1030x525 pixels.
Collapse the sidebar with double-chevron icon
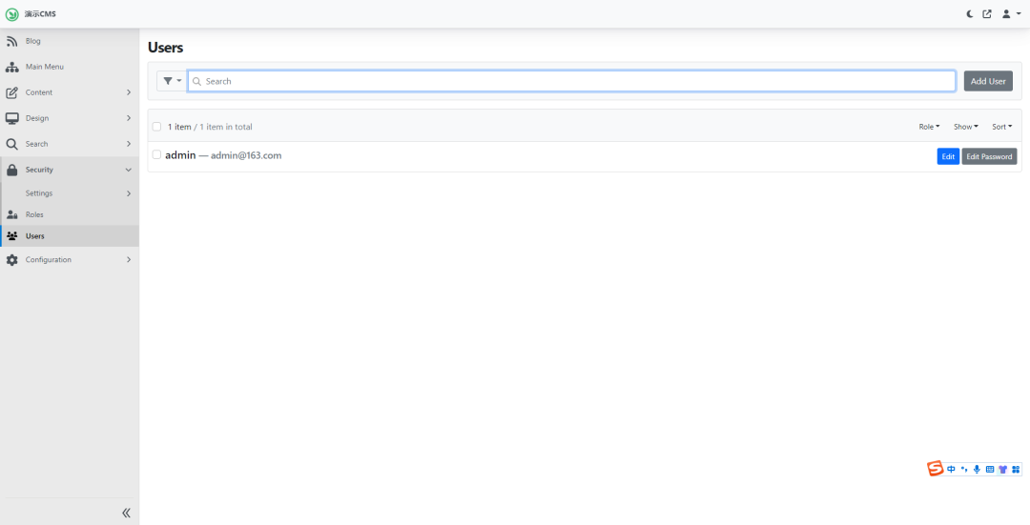coord(126,513)
